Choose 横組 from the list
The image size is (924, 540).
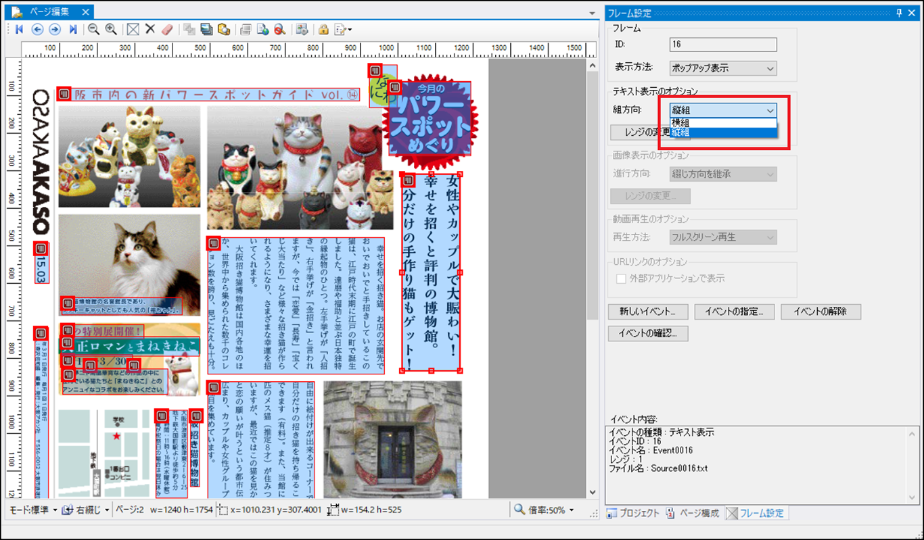pos(723,122)
